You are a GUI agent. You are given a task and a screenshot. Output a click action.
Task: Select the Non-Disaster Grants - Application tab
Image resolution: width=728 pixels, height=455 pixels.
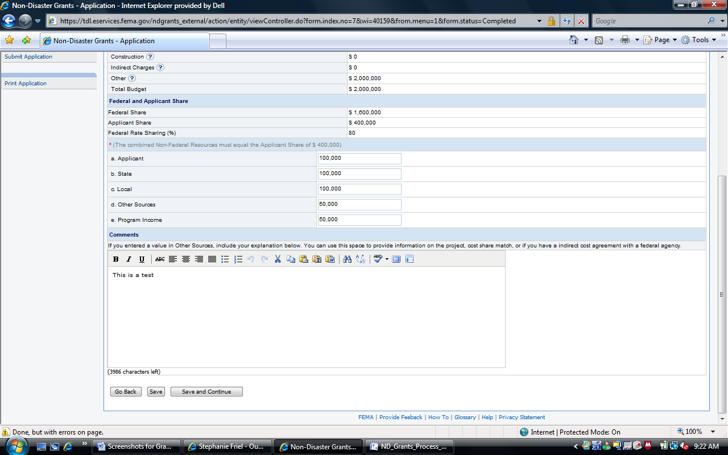click(x=125, y=41)
